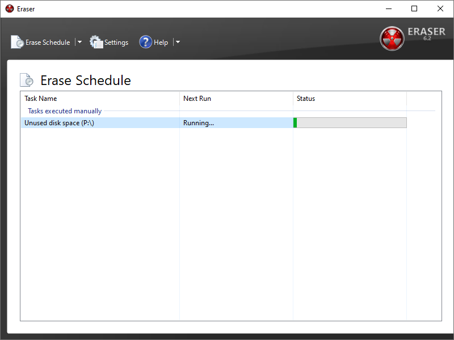
Task: Open the Erase Schedule dropdown arrow
Action: (x=79, y=42)
